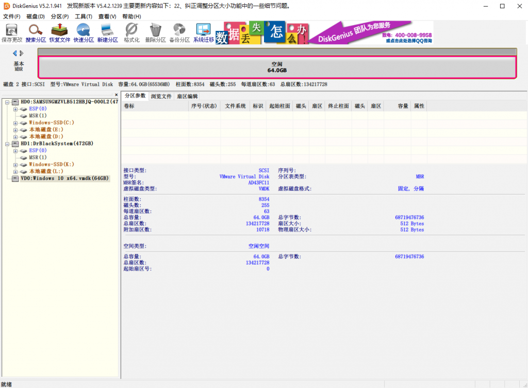
Task: Click the 卷标 column header
Action: (x=155, y=106)
